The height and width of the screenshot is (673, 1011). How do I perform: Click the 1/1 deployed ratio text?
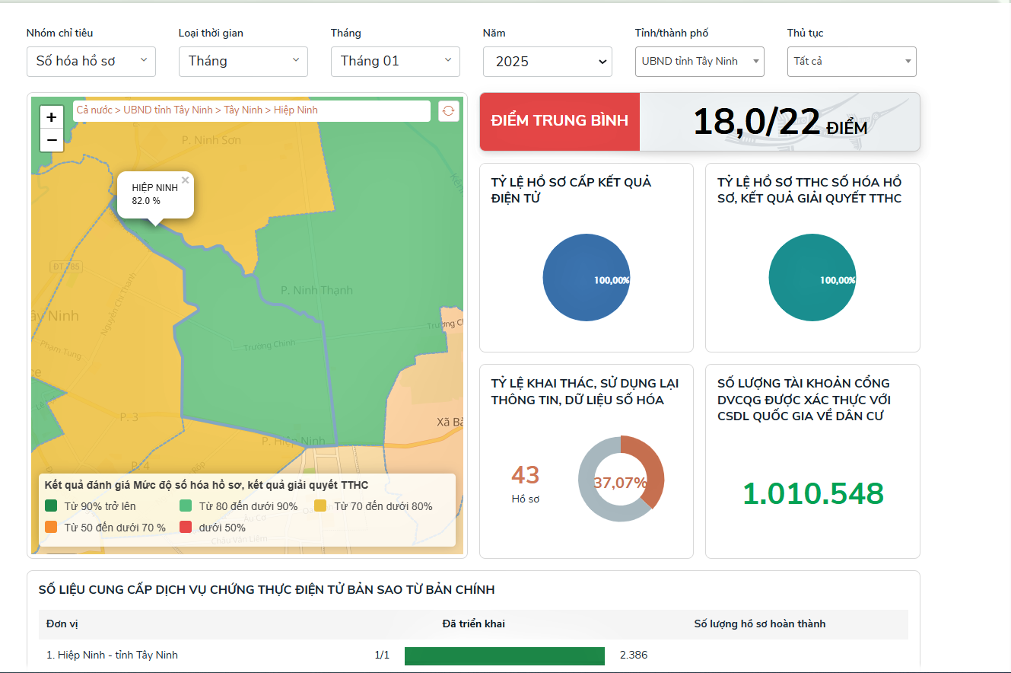point(382,655)
